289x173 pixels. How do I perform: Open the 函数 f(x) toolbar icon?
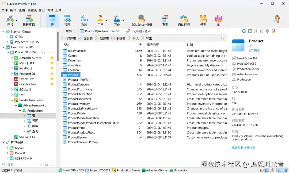[x=84, y=20]
